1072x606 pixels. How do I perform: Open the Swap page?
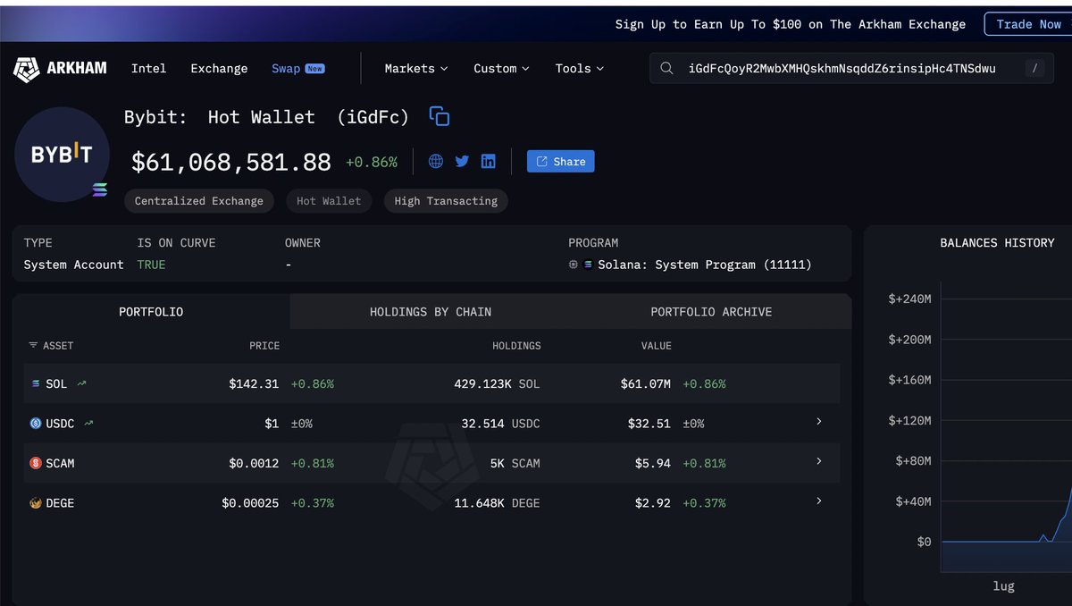coord(297,68)
